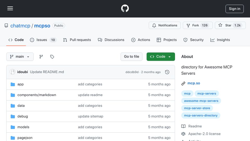Open the models folder
This screenshot has height=141, width=250.
pos(23,127)
